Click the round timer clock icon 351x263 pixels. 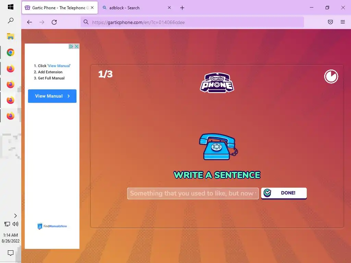tap(331, 76)
